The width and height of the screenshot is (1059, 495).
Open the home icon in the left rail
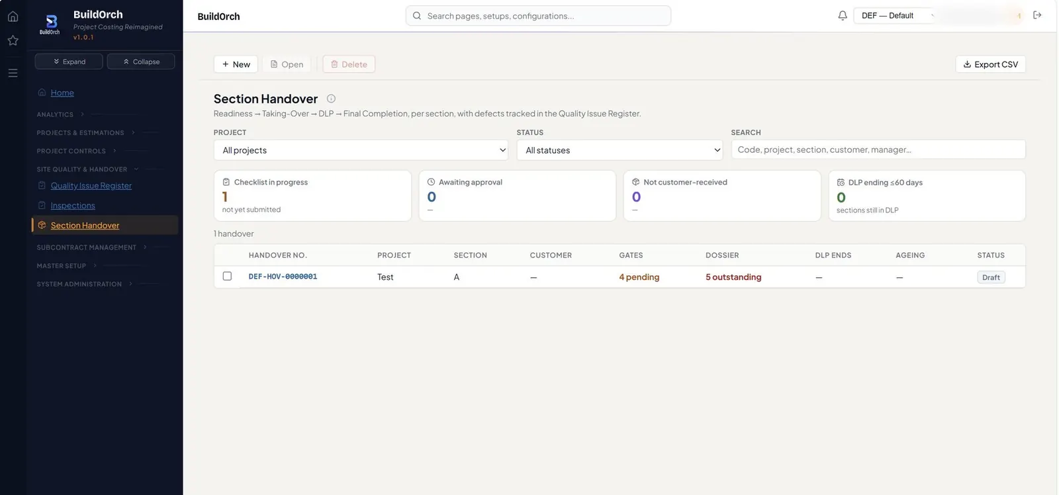pos(13,17)
